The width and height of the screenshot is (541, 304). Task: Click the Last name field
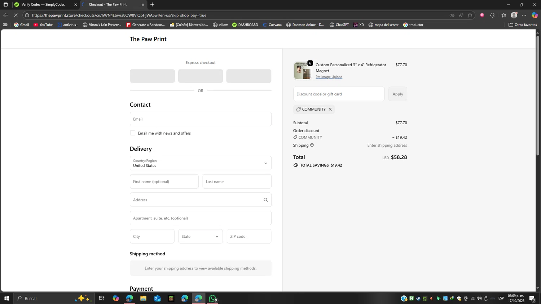point(237,182)
